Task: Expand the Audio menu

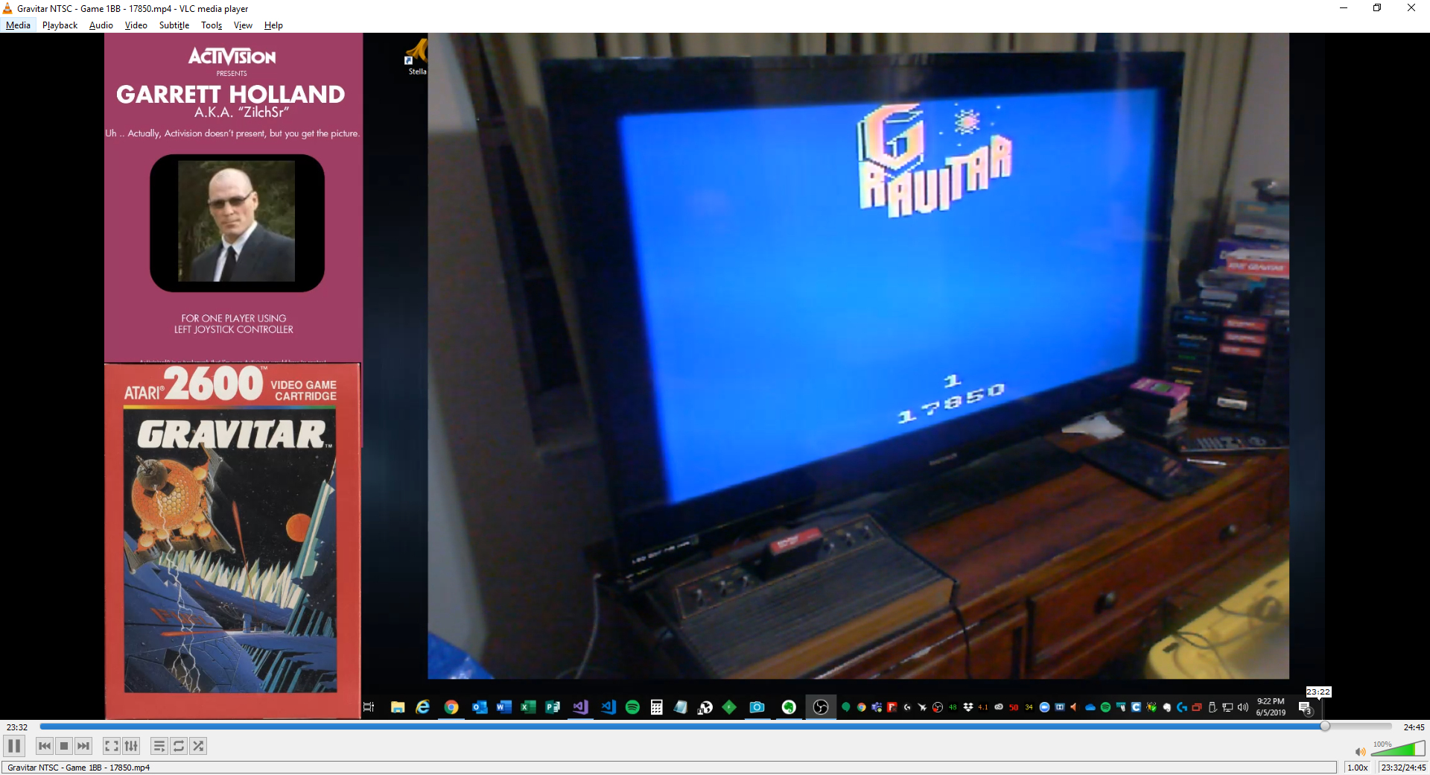Action: 101,25
